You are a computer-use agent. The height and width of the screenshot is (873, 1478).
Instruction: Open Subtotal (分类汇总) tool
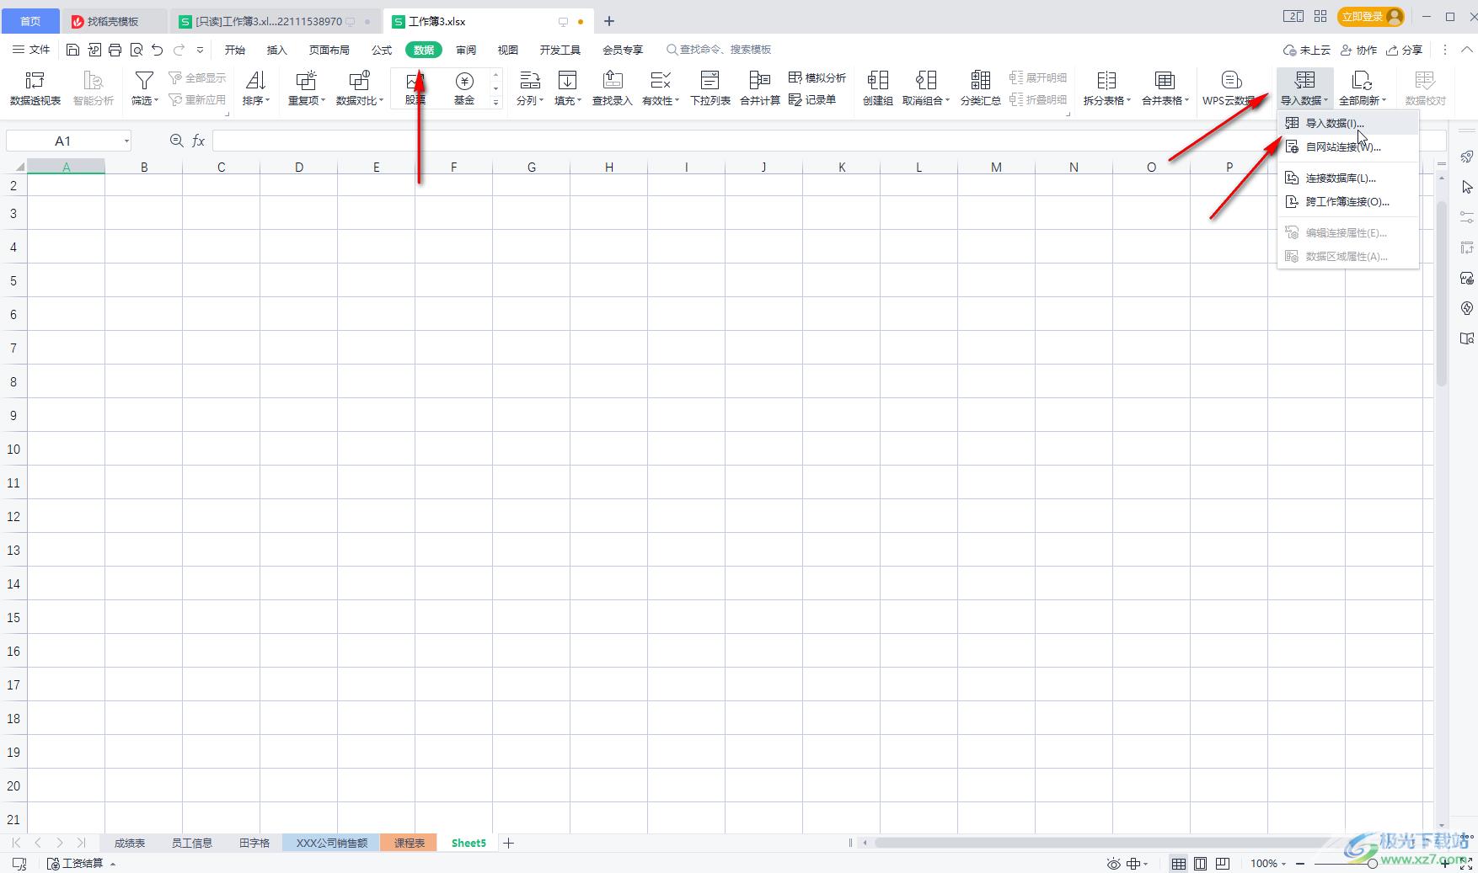click(x=980, y=88)
